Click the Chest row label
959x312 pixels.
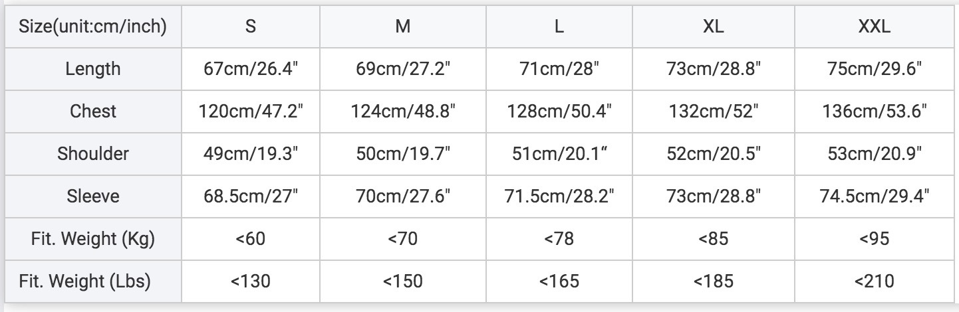tap(93, 111)
